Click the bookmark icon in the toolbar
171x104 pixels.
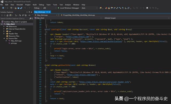147,8
